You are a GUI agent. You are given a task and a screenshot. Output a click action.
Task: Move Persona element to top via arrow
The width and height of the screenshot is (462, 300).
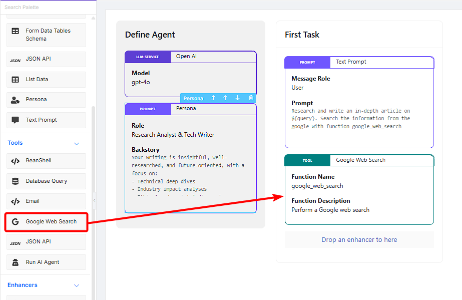coord(213,98)
